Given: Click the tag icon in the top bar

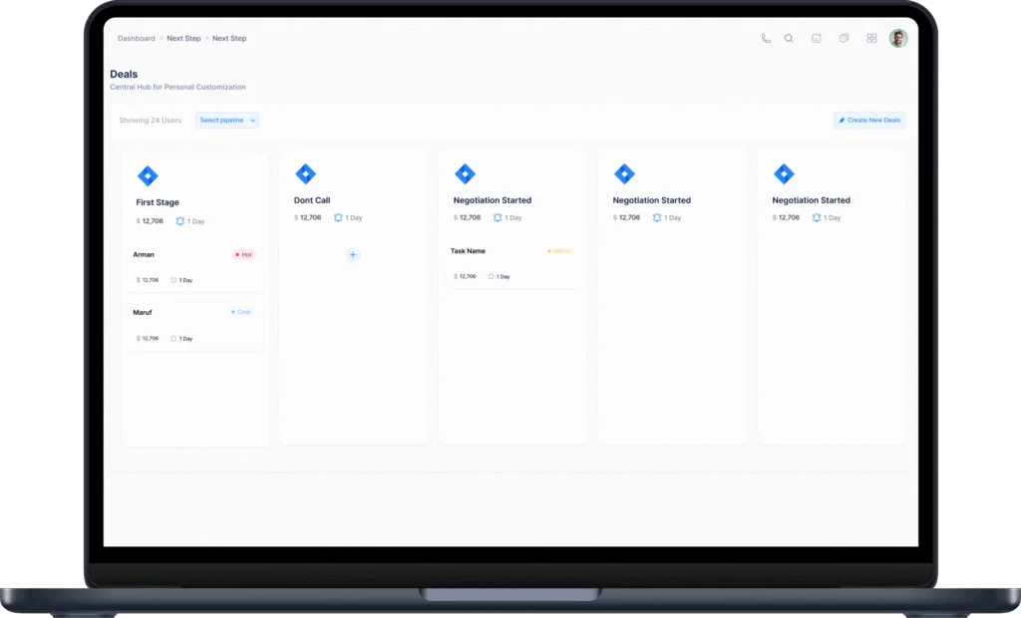Looking at the screenshot, I should [x=844, y=38].
